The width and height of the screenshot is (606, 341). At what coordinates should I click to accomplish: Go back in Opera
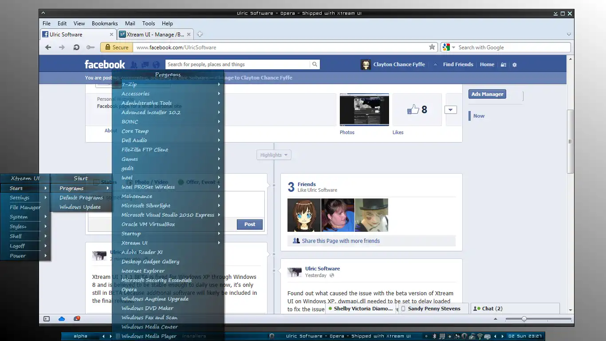point(48,48)
